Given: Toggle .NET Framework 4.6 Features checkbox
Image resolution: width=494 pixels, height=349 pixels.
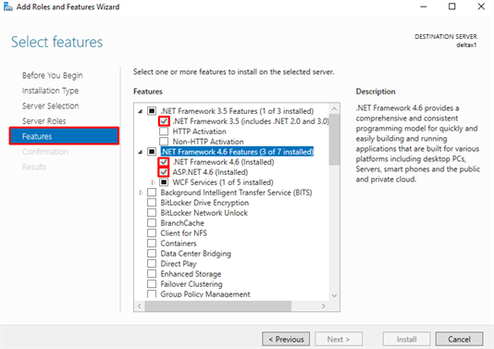Looking at the screenshot, I should [152, 152].
